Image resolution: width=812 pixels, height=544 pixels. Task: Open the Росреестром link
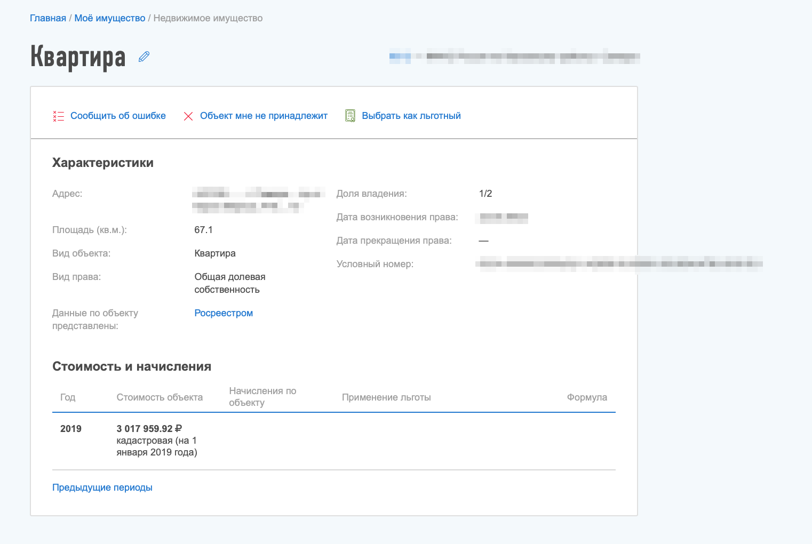(224, 313)
